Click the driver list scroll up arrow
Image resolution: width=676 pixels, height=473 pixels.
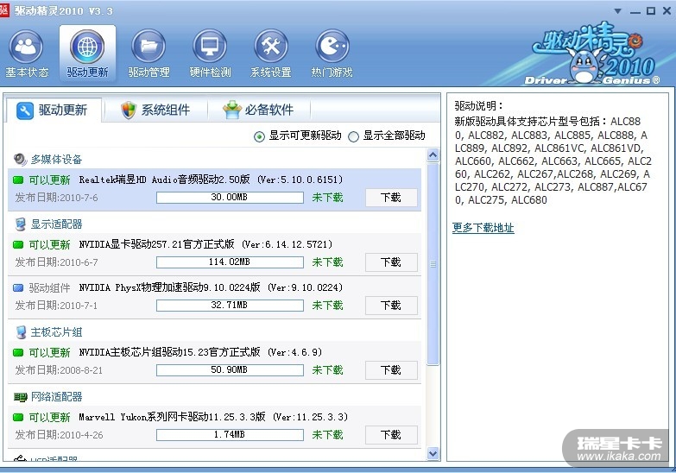coord(433,155)
